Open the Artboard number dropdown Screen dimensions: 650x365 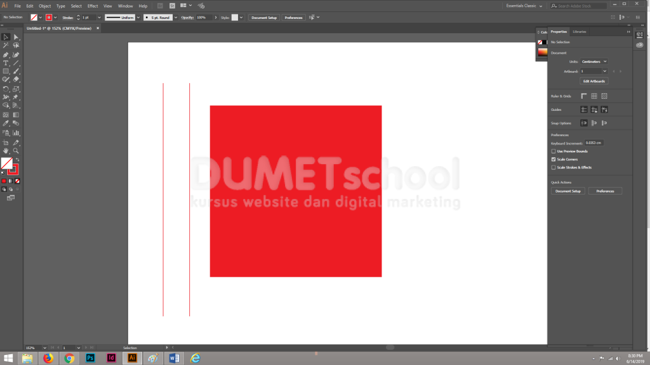(x=605, y=71)
